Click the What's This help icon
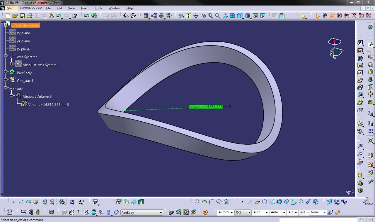 pos(74,16)
